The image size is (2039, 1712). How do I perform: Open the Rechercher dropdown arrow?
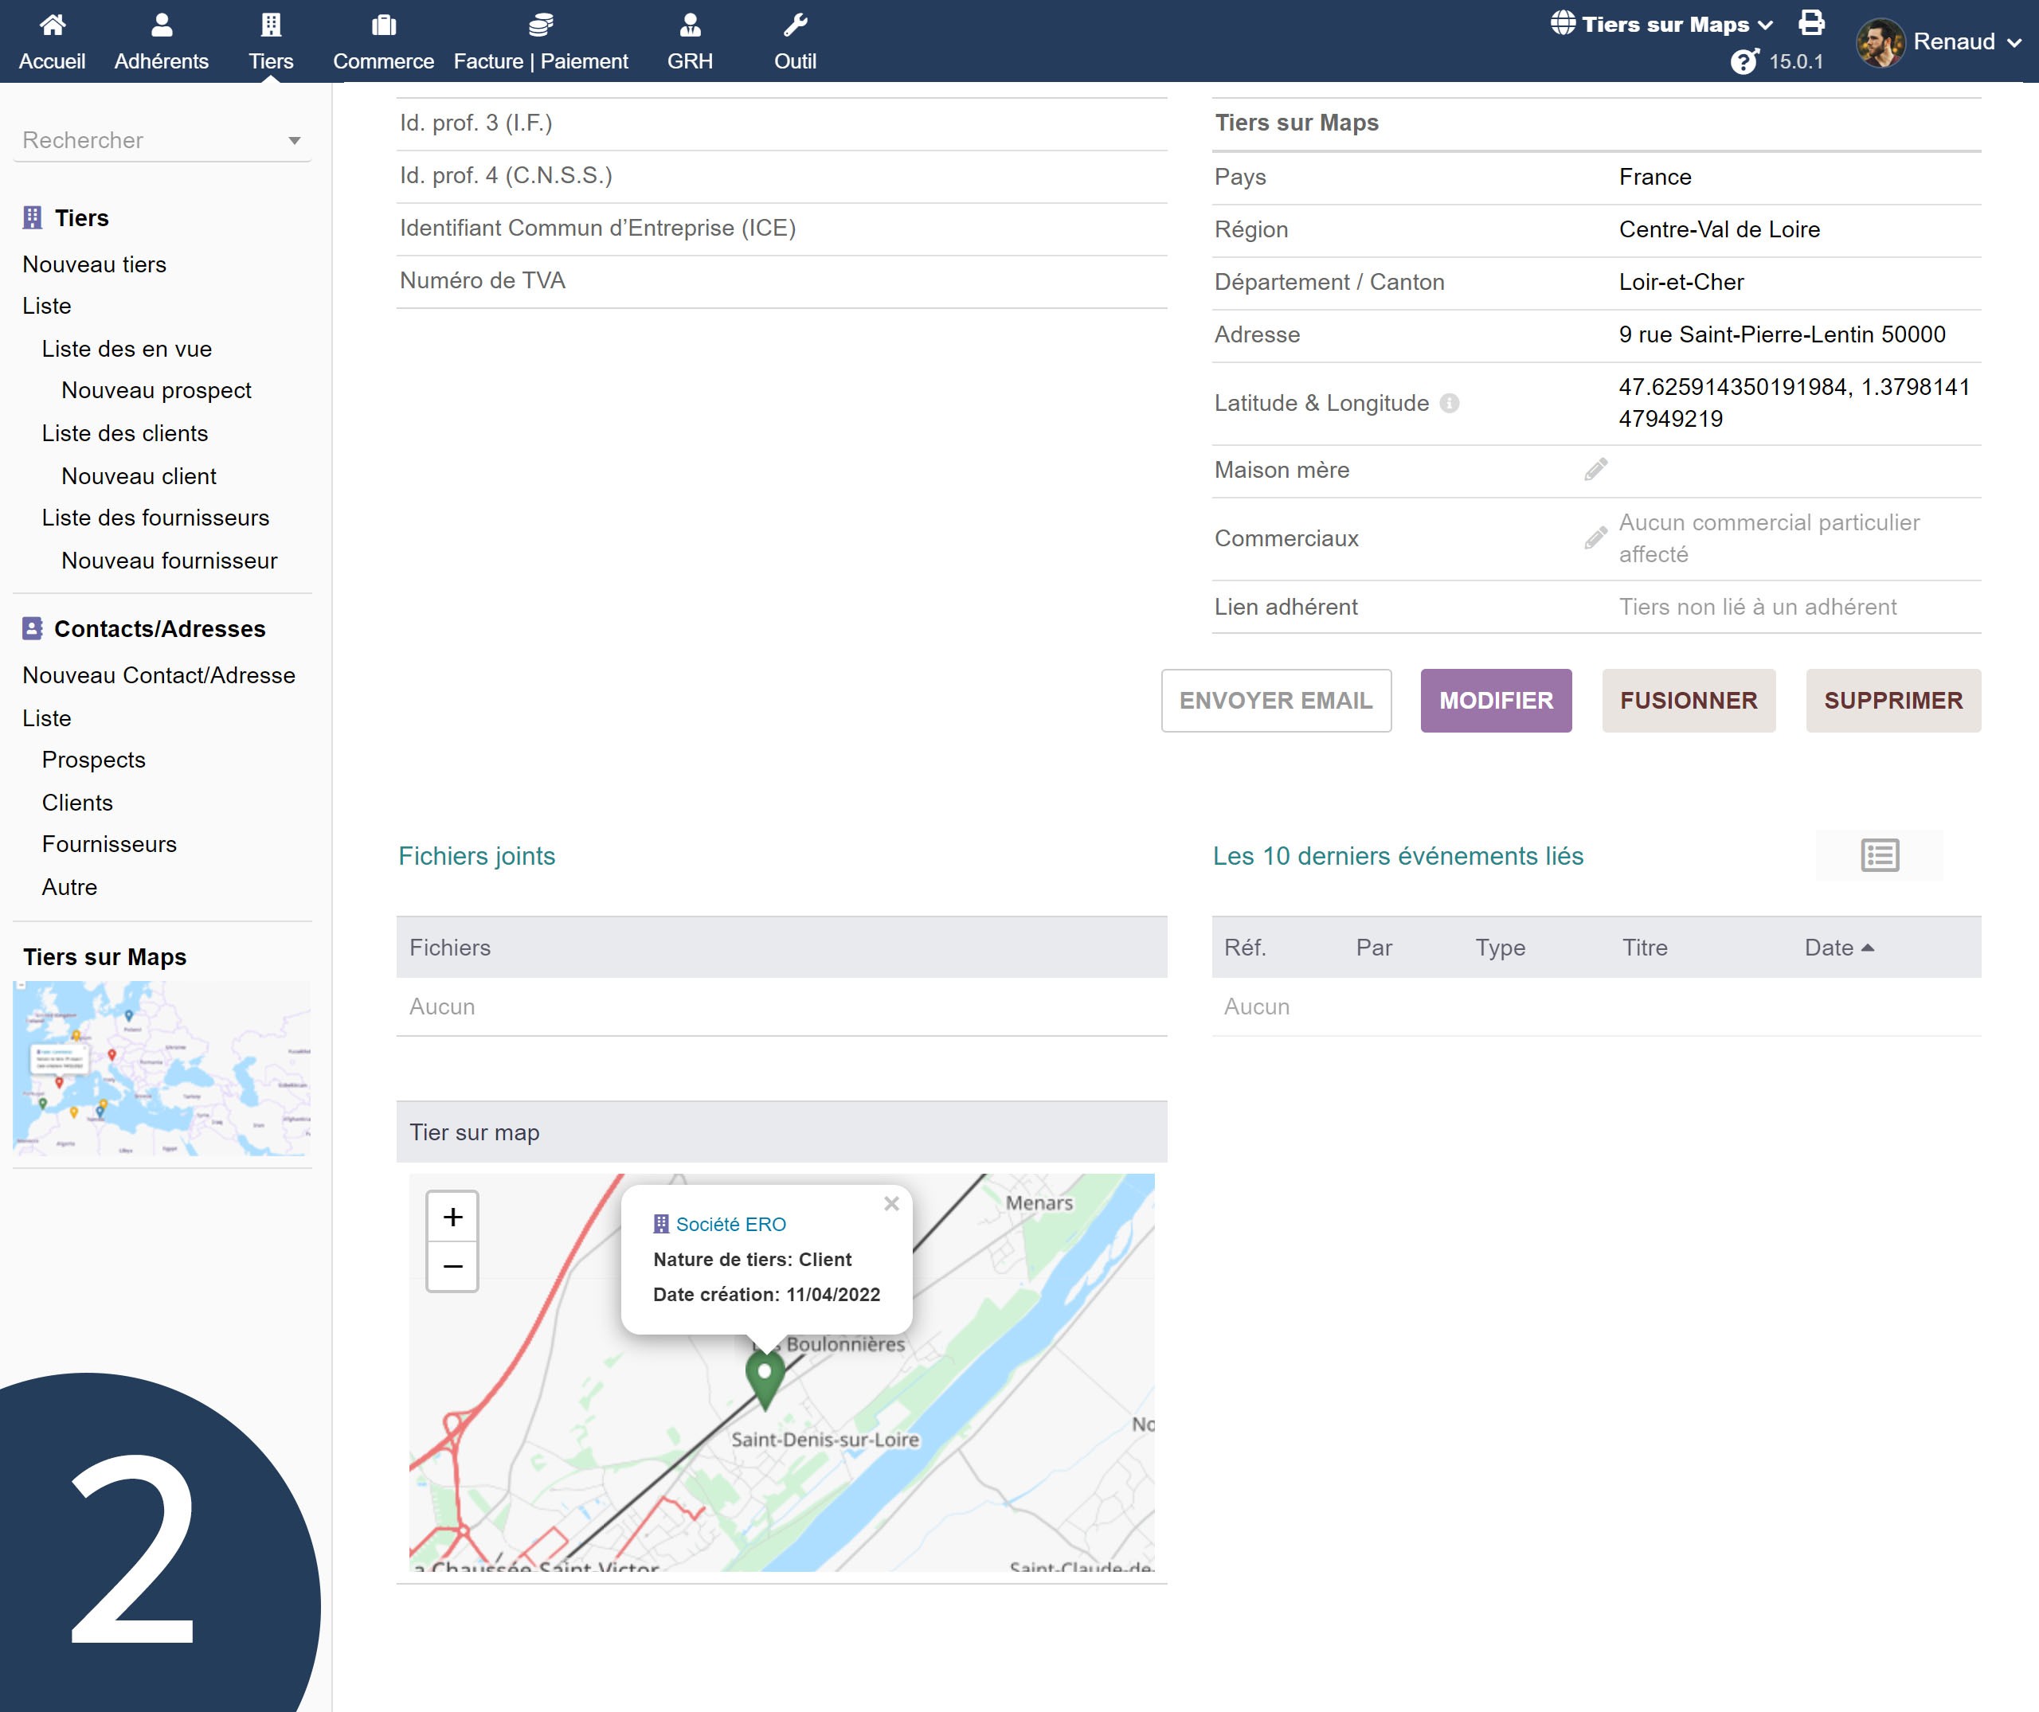pyautogui.click(x=294, y=141)
